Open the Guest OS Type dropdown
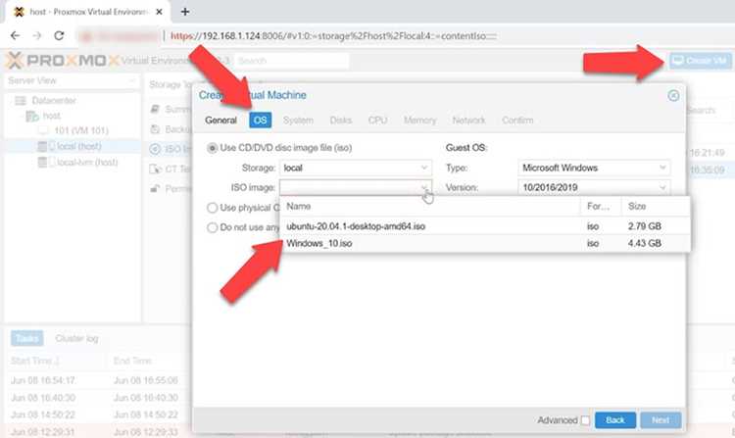Screen dimensions: 735x438 pyautogui.click(x=594, y=168)
